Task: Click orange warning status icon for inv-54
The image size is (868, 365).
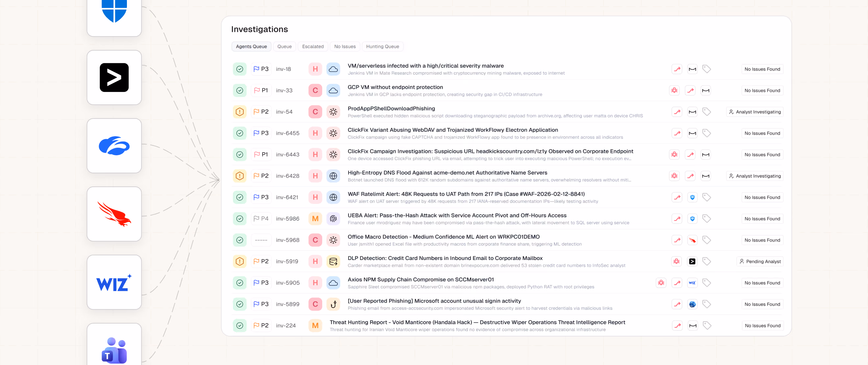Action: pyautogui.click(x=240, y=112)
